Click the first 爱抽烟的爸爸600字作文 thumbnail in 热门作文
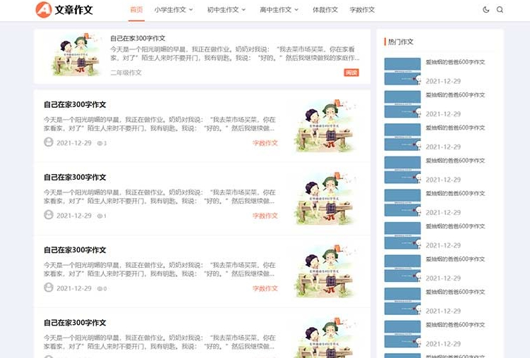 click(x=402, y=71)
